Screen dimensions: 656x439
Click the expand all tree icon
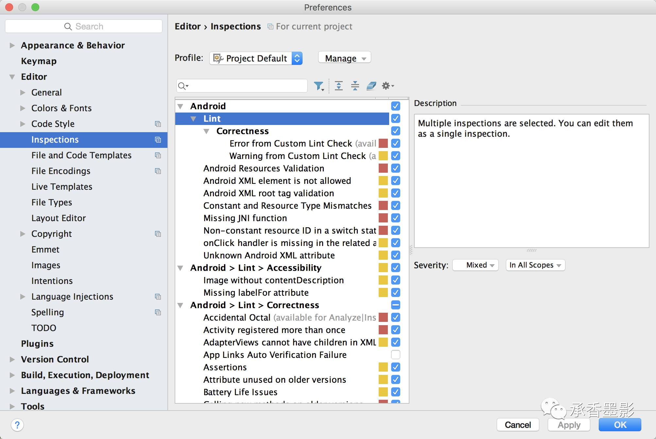tap(339, 86)
